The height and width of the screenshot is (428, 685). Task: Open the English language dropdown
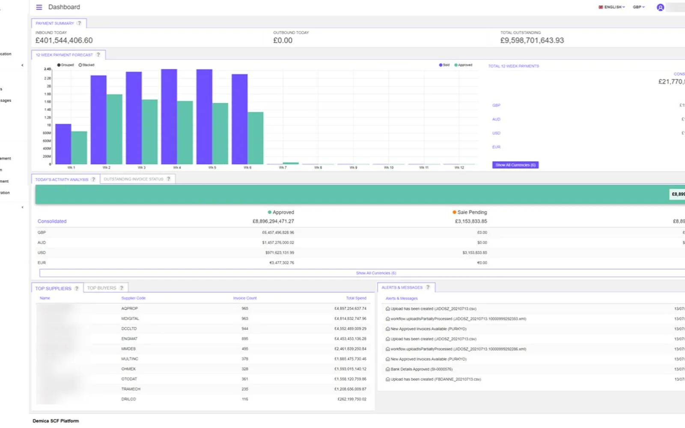point(612,7)
